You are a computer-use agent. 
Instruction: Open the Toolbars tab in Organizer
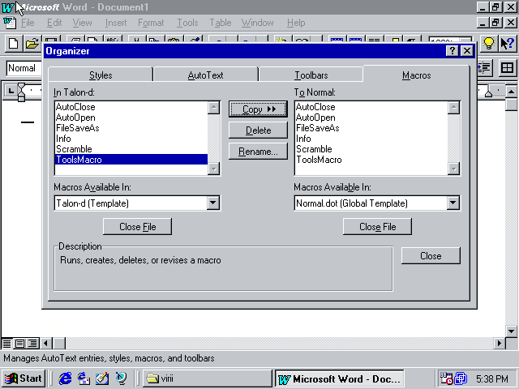[x=311, y=75]
